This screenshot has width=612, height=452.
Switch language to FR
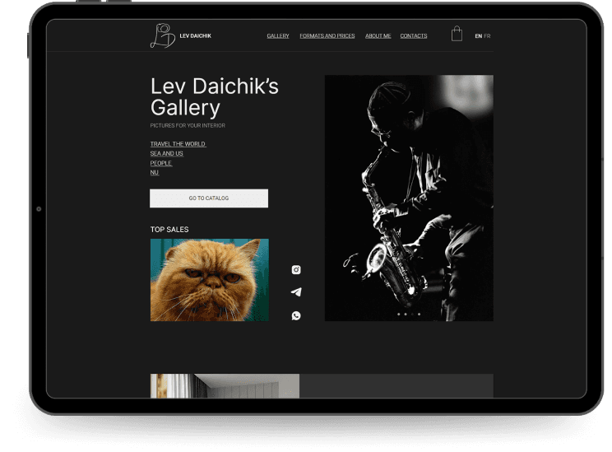click(487, 36)
